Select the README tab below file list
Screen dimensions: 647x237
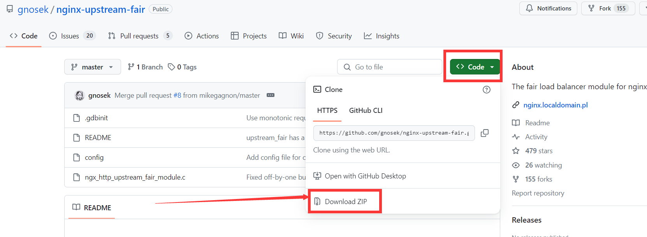[x=92, y=208]
